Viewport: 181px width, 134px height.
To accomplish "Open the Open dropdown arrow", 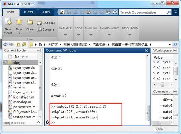I will 30,33.
